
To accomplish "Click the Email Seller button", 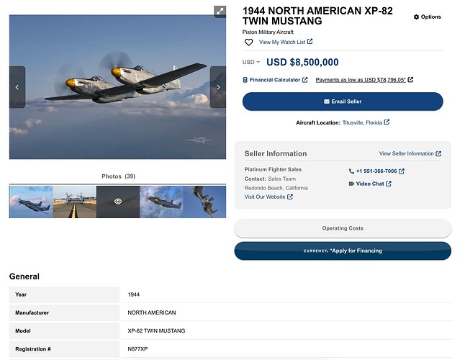I will (343, 102).
